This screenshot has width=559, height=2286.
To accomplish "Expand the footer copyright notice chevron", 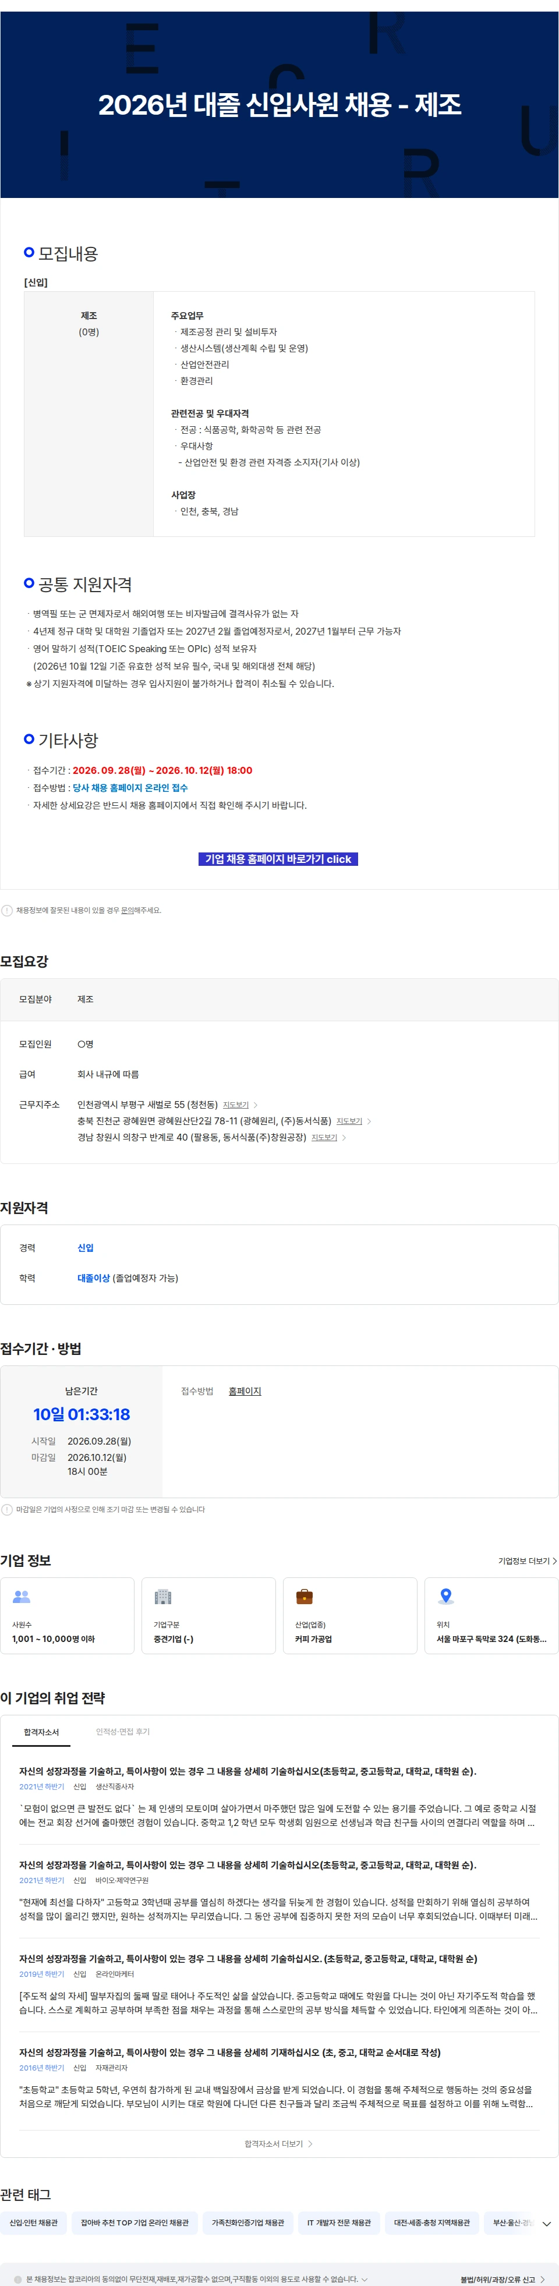I will 365,2279.
